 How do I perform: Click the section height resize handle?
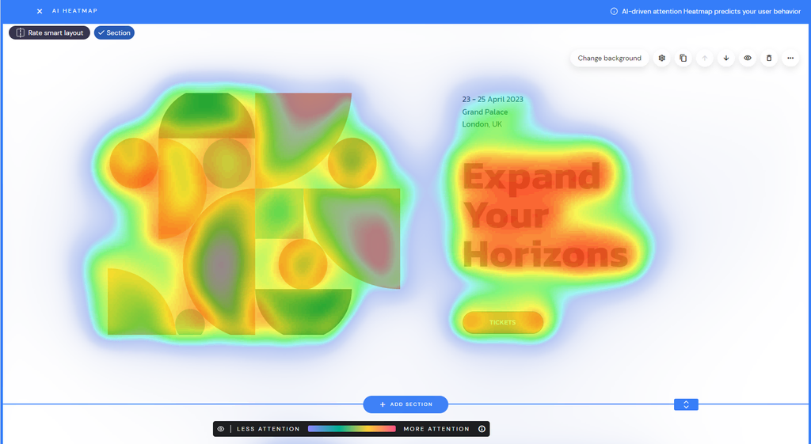[x=686, y=404]
